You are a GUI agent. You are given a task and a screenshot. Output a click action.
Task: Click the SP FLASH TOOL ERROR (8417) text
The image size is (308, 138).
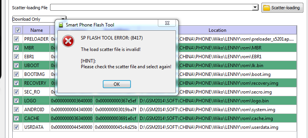pyautogui.click(x=112, y=38)
